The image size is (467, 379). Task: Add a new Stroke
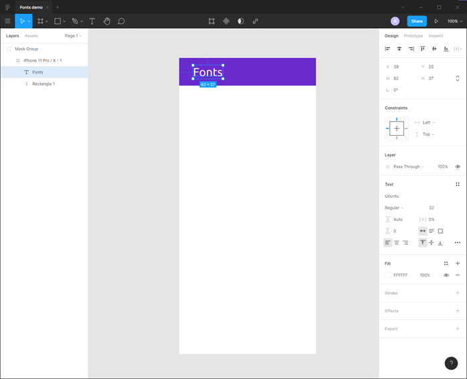click(458, 293)
